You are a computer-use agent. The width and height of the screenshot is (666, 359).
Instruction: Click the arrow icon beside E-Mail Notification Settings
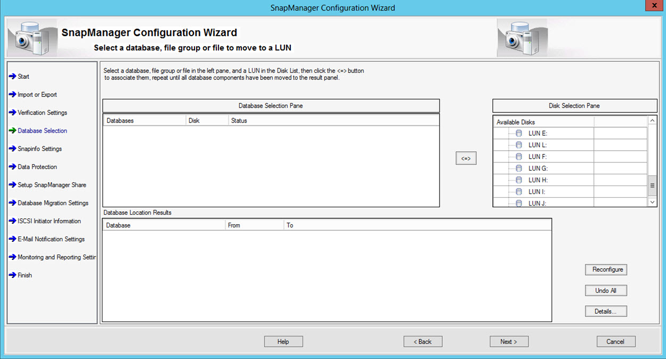click(x=12, y=240)
